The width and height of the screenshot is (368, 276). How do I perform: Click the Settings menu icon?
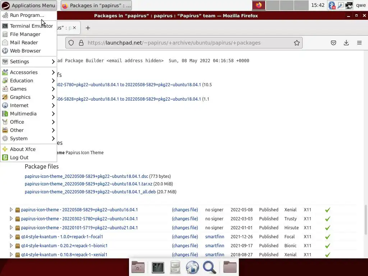click(x=5, y=61)
